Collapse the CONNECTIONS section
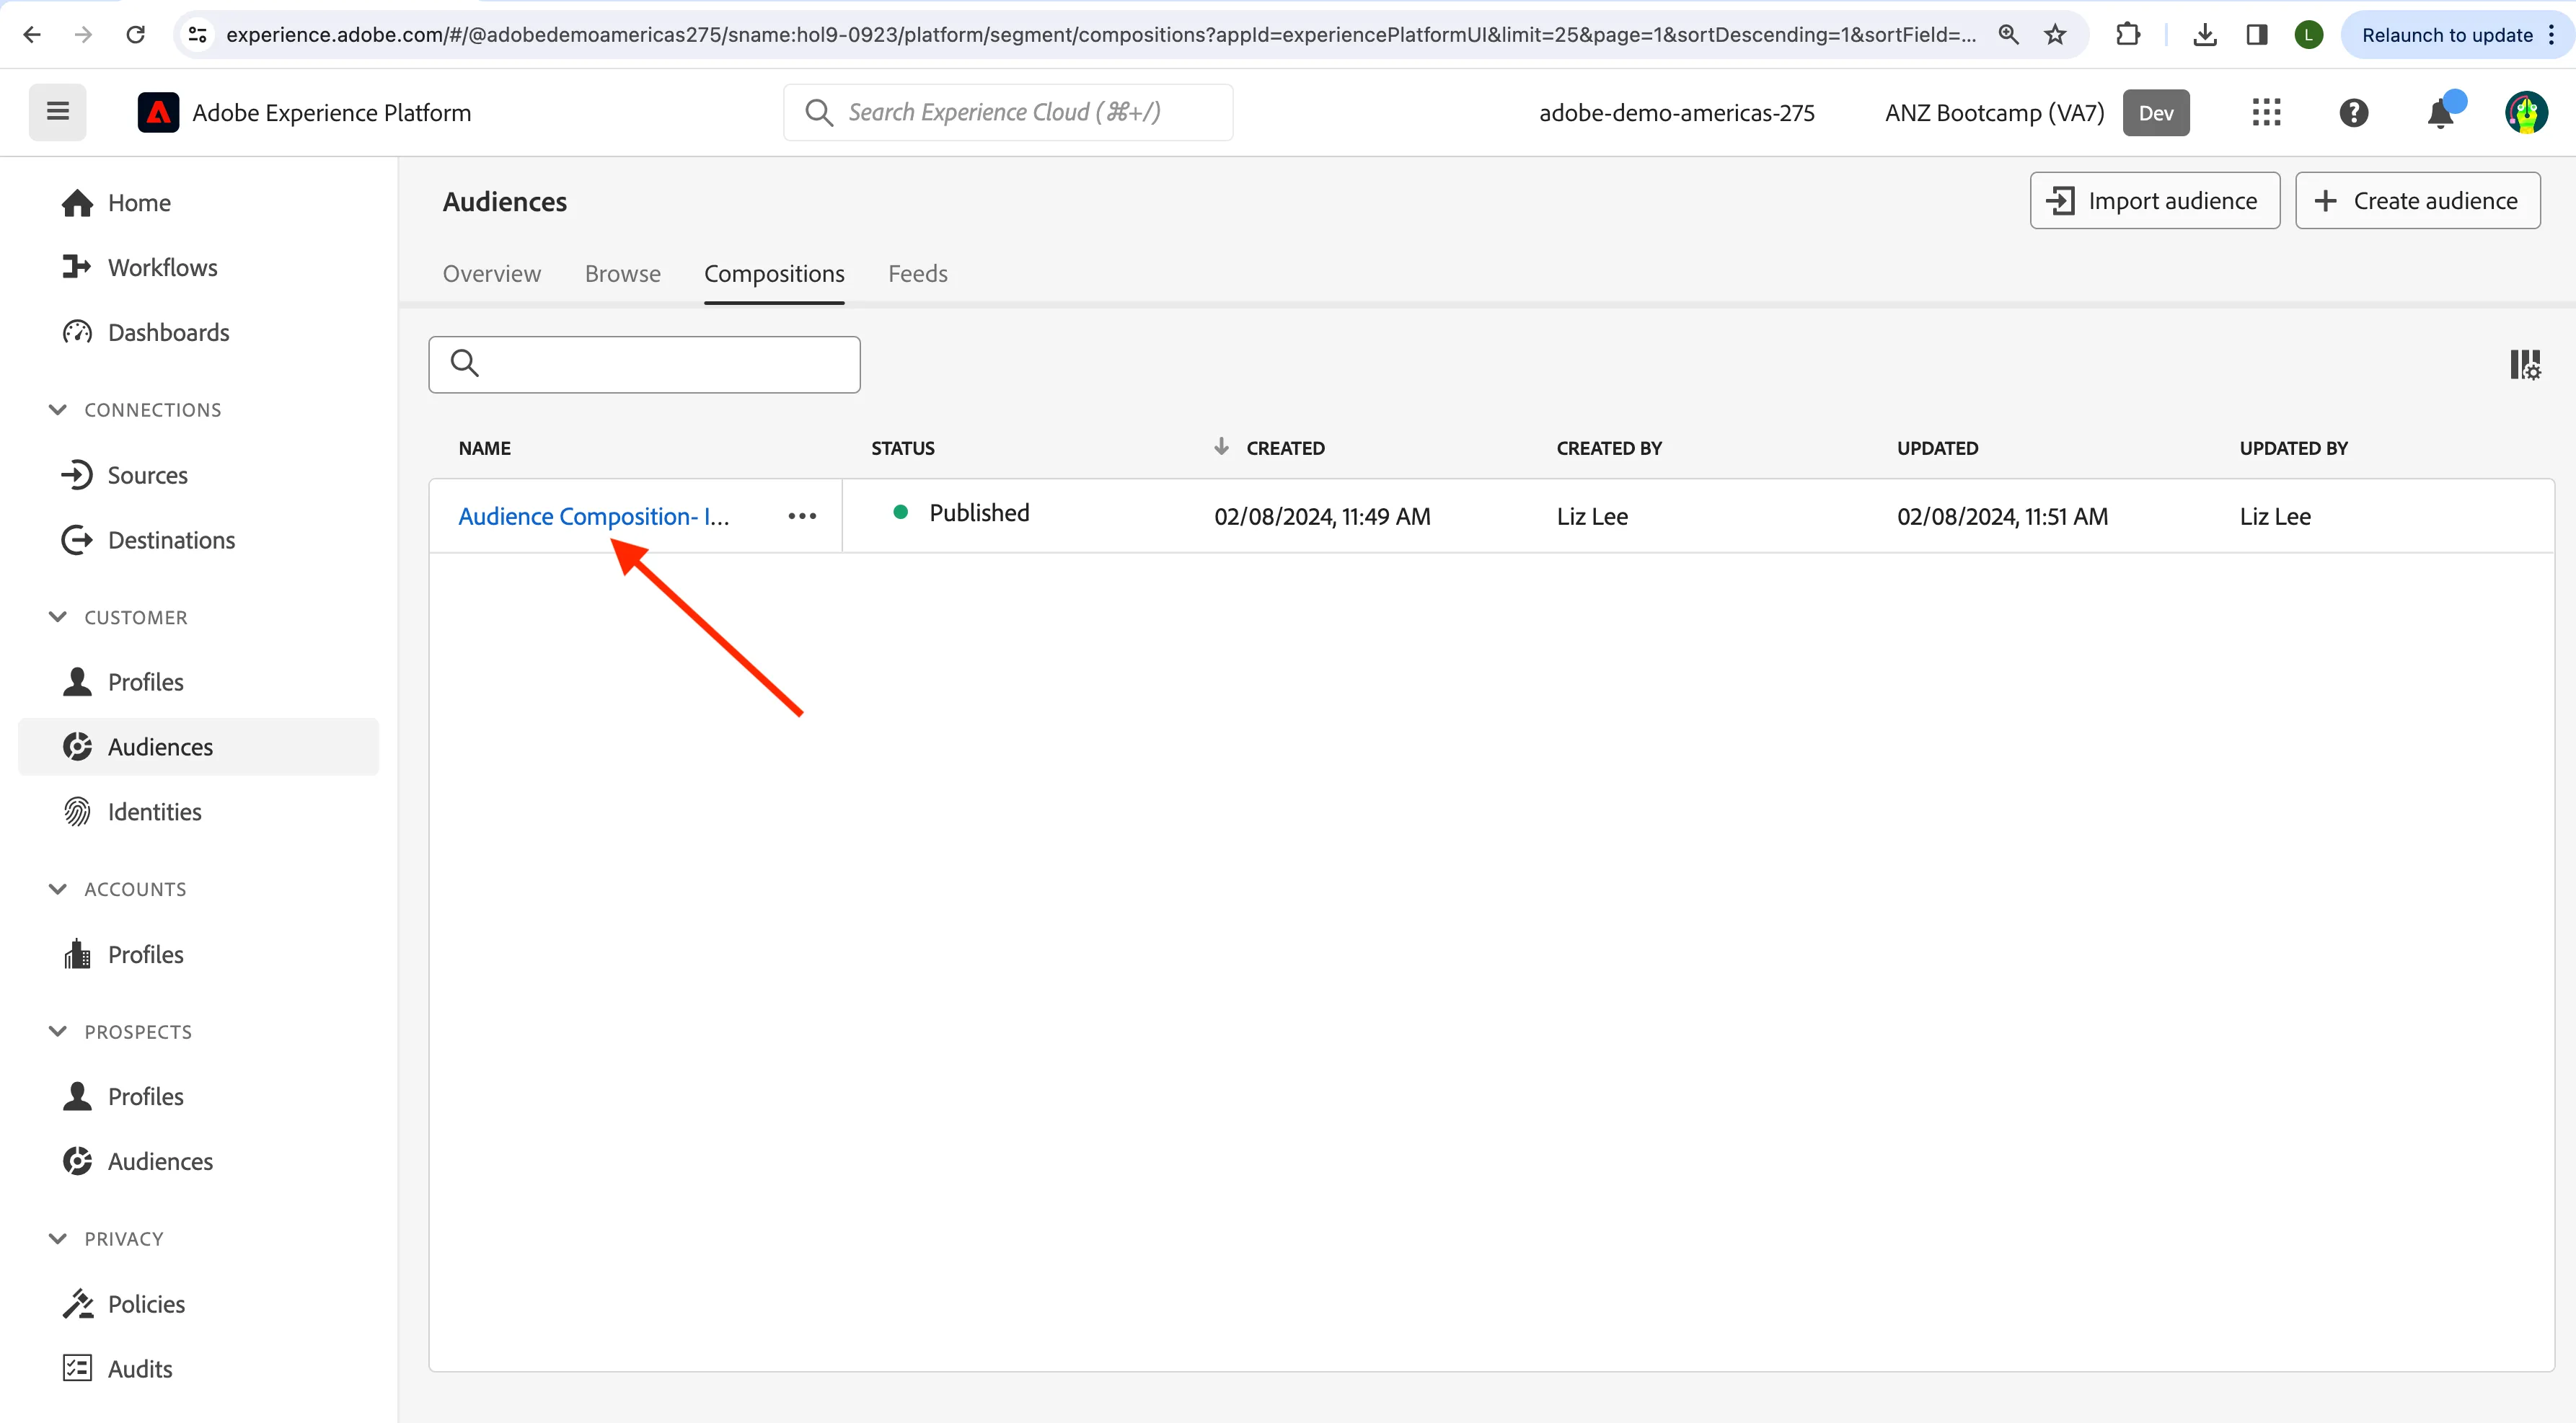 [58, 409]
